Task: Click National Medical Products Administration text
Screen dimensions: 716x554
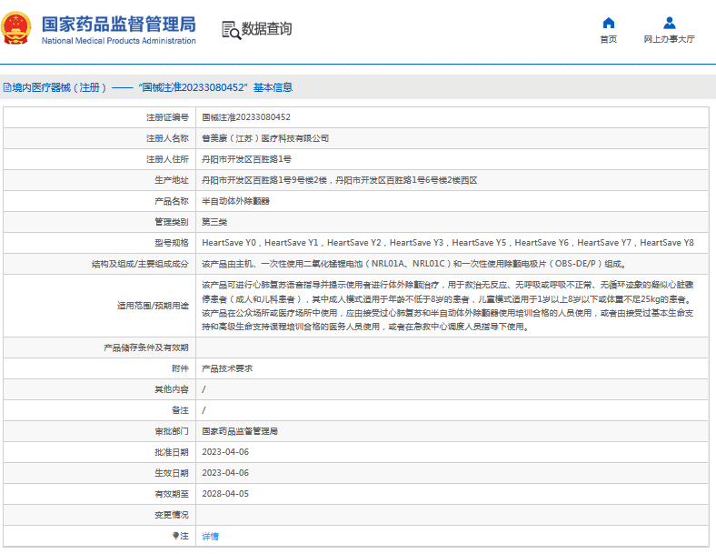Action: point(119,41)
